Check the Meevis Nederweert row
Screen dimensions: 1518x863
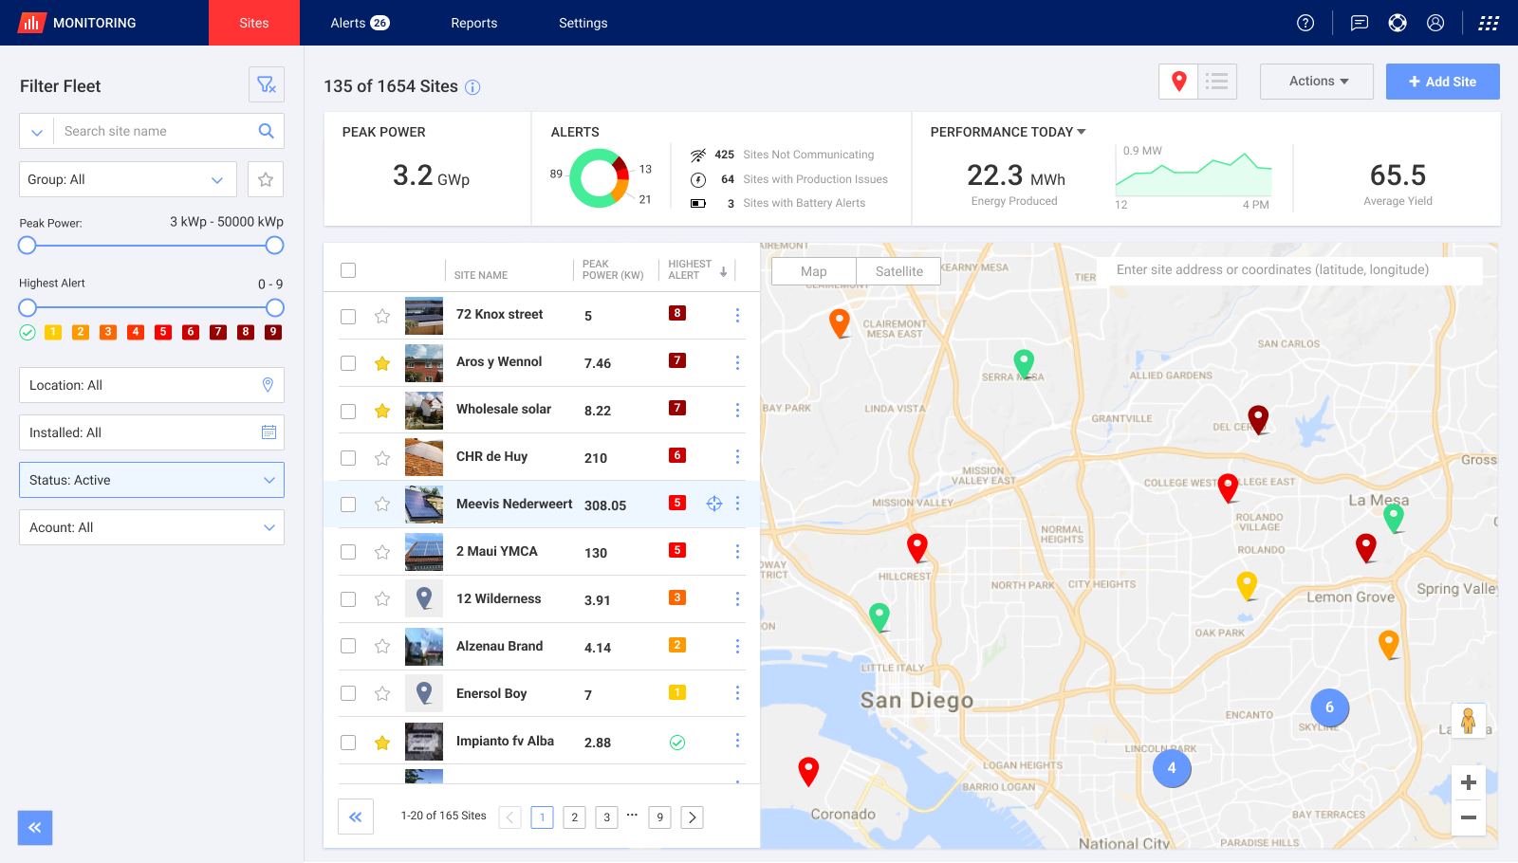click(x=348, y=505)
